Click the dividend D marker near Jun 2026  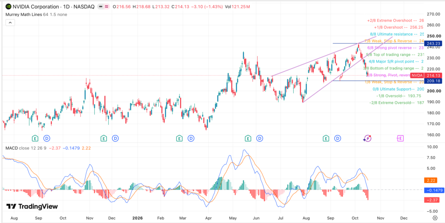(x=260, y=139)
